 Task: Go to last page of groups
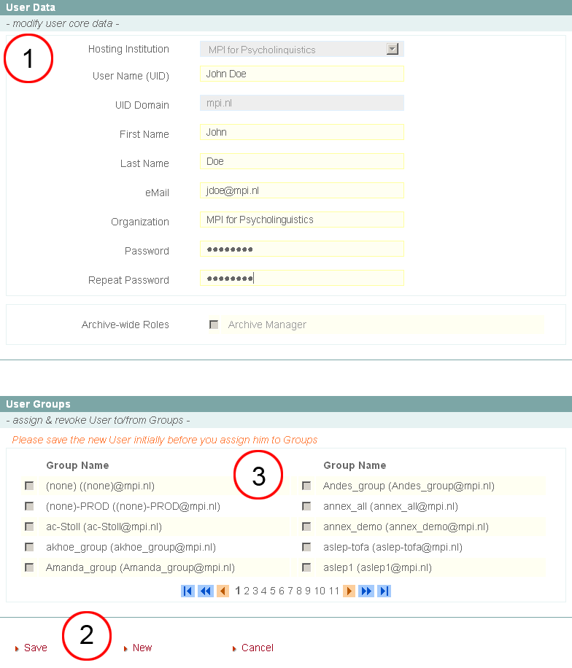point(384,591)
